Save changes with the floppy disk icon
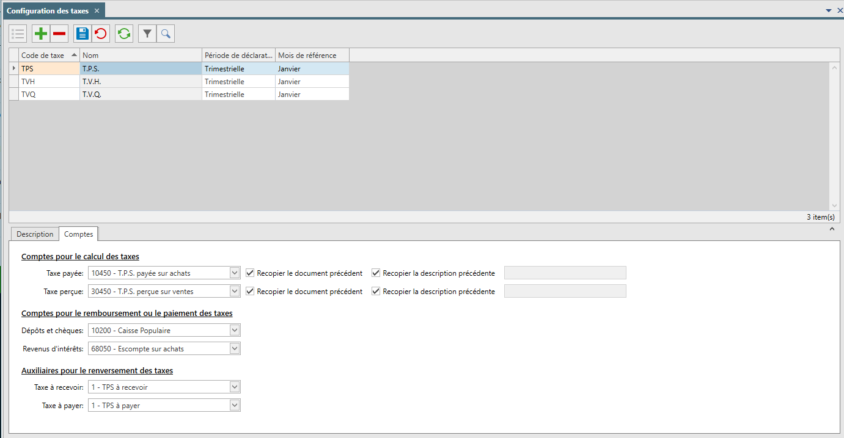844x438 pixels. coord(83,34)
